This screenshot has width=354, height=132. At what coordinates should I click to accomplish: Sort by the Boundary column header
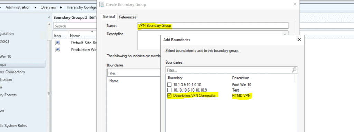click(x=175, y=78)
